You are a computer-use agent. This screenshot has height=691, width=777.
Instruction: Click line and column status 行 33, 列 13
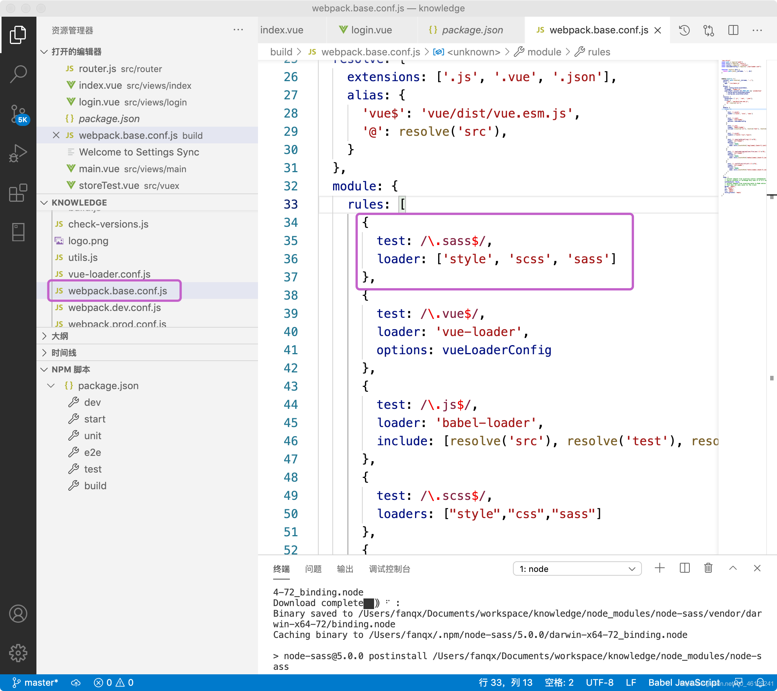pos(506,683)
